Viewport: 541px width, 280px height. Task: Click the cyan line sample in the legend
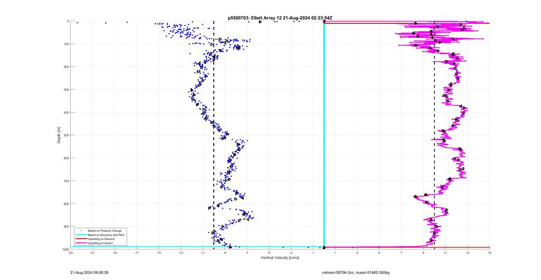[x=81, y=235]
